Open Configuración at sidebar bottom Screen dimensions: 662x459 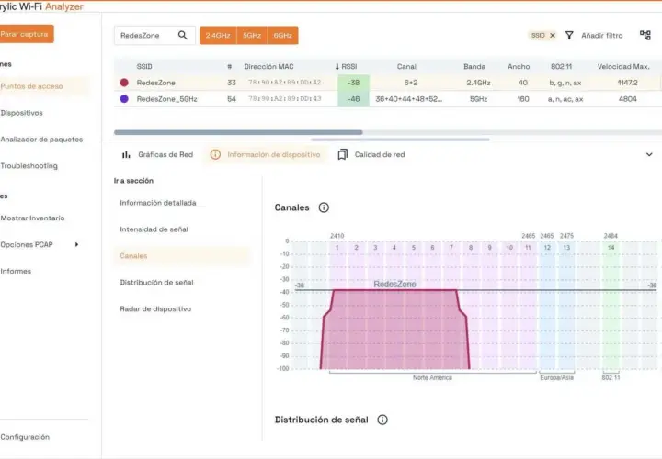pos(25,437)
